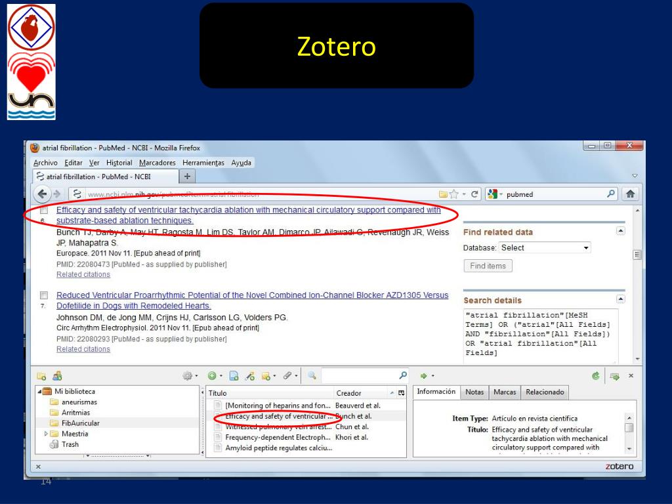
Task: Click the column picker icon beside Creador
Action: coord(401,392)
